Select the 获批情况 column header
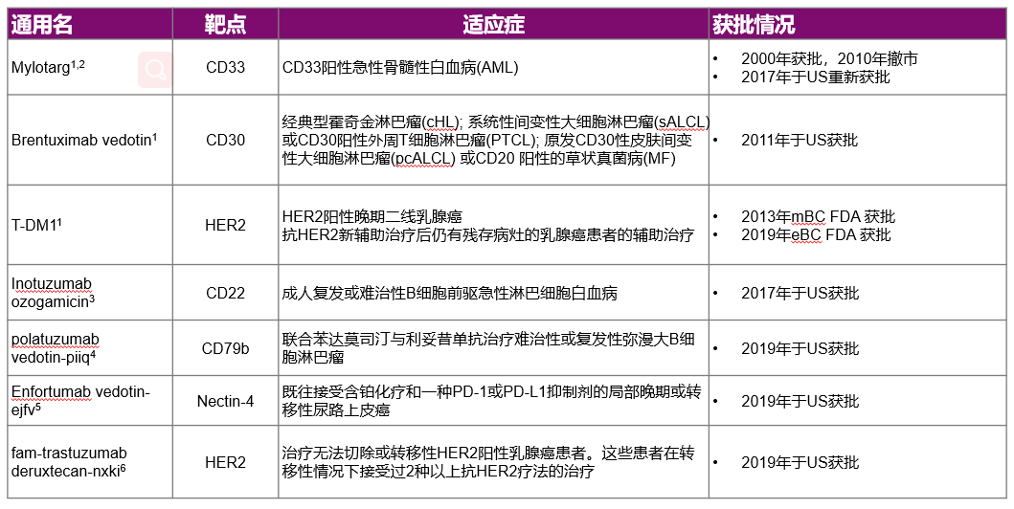The image size is (1014, 509). 857,25
